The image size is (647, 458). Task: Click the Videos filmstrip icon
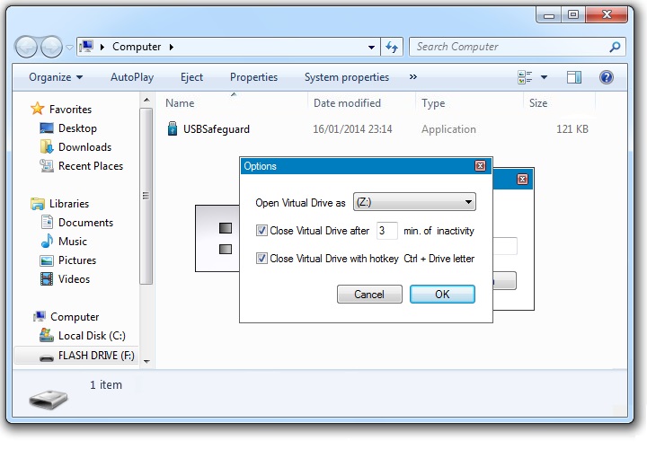click(47, 279)
